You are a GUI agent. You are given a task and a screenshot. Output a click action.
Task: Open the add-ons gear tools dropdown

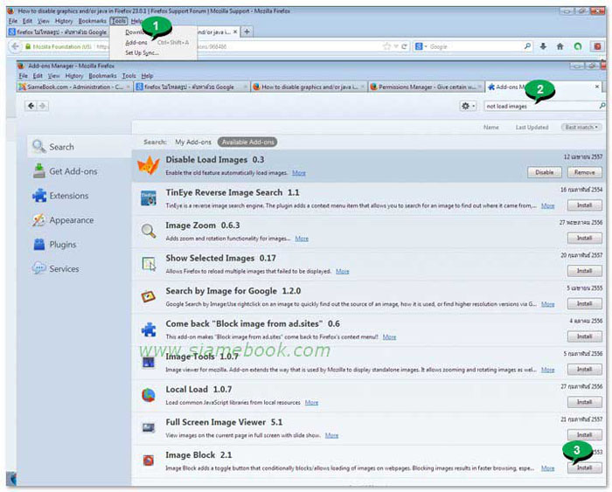[x=468, y=106]
